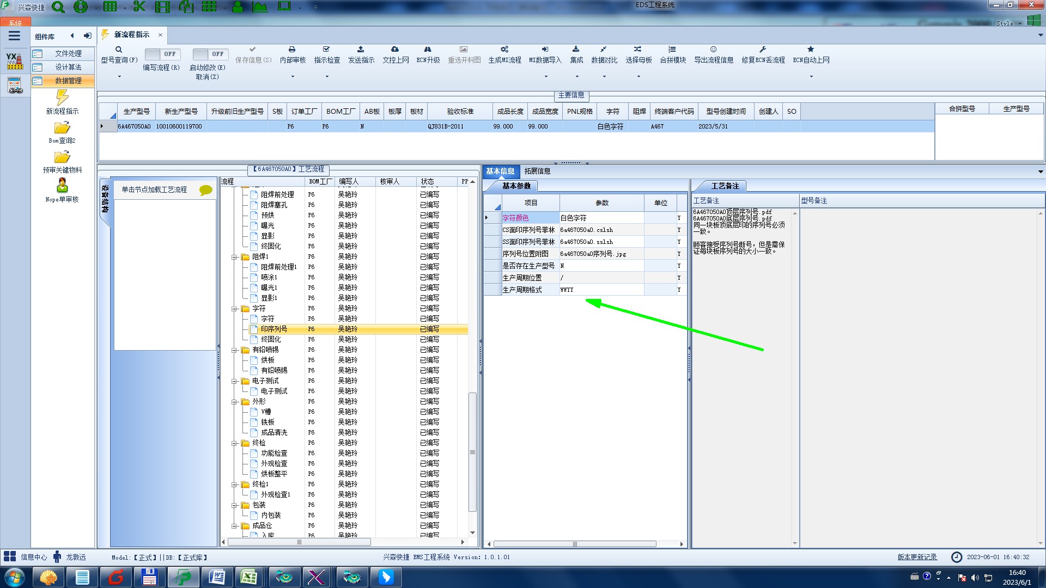Screen dimensions: 1046x588
Task: Open 数据管理 in component library
Action: 63,81
